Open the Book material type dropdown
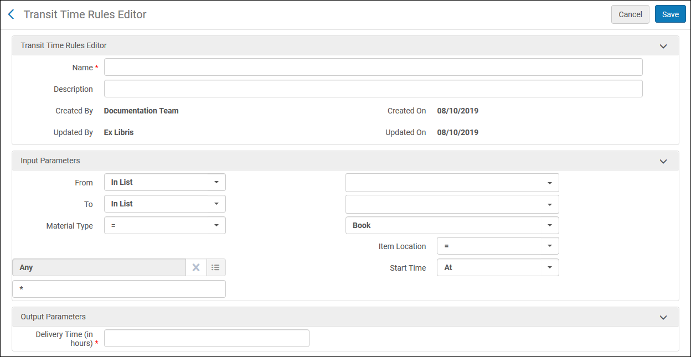Screen dimensions: 691x357 pyautogui.click(x=452, y=225)
